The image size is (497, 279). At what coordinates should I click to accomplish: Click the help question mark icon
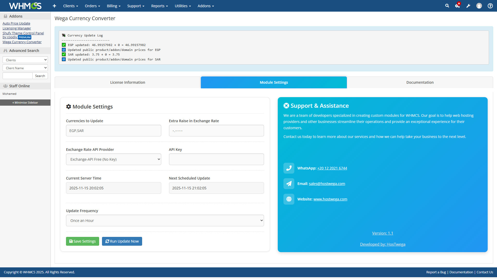(x=490, y=6)
